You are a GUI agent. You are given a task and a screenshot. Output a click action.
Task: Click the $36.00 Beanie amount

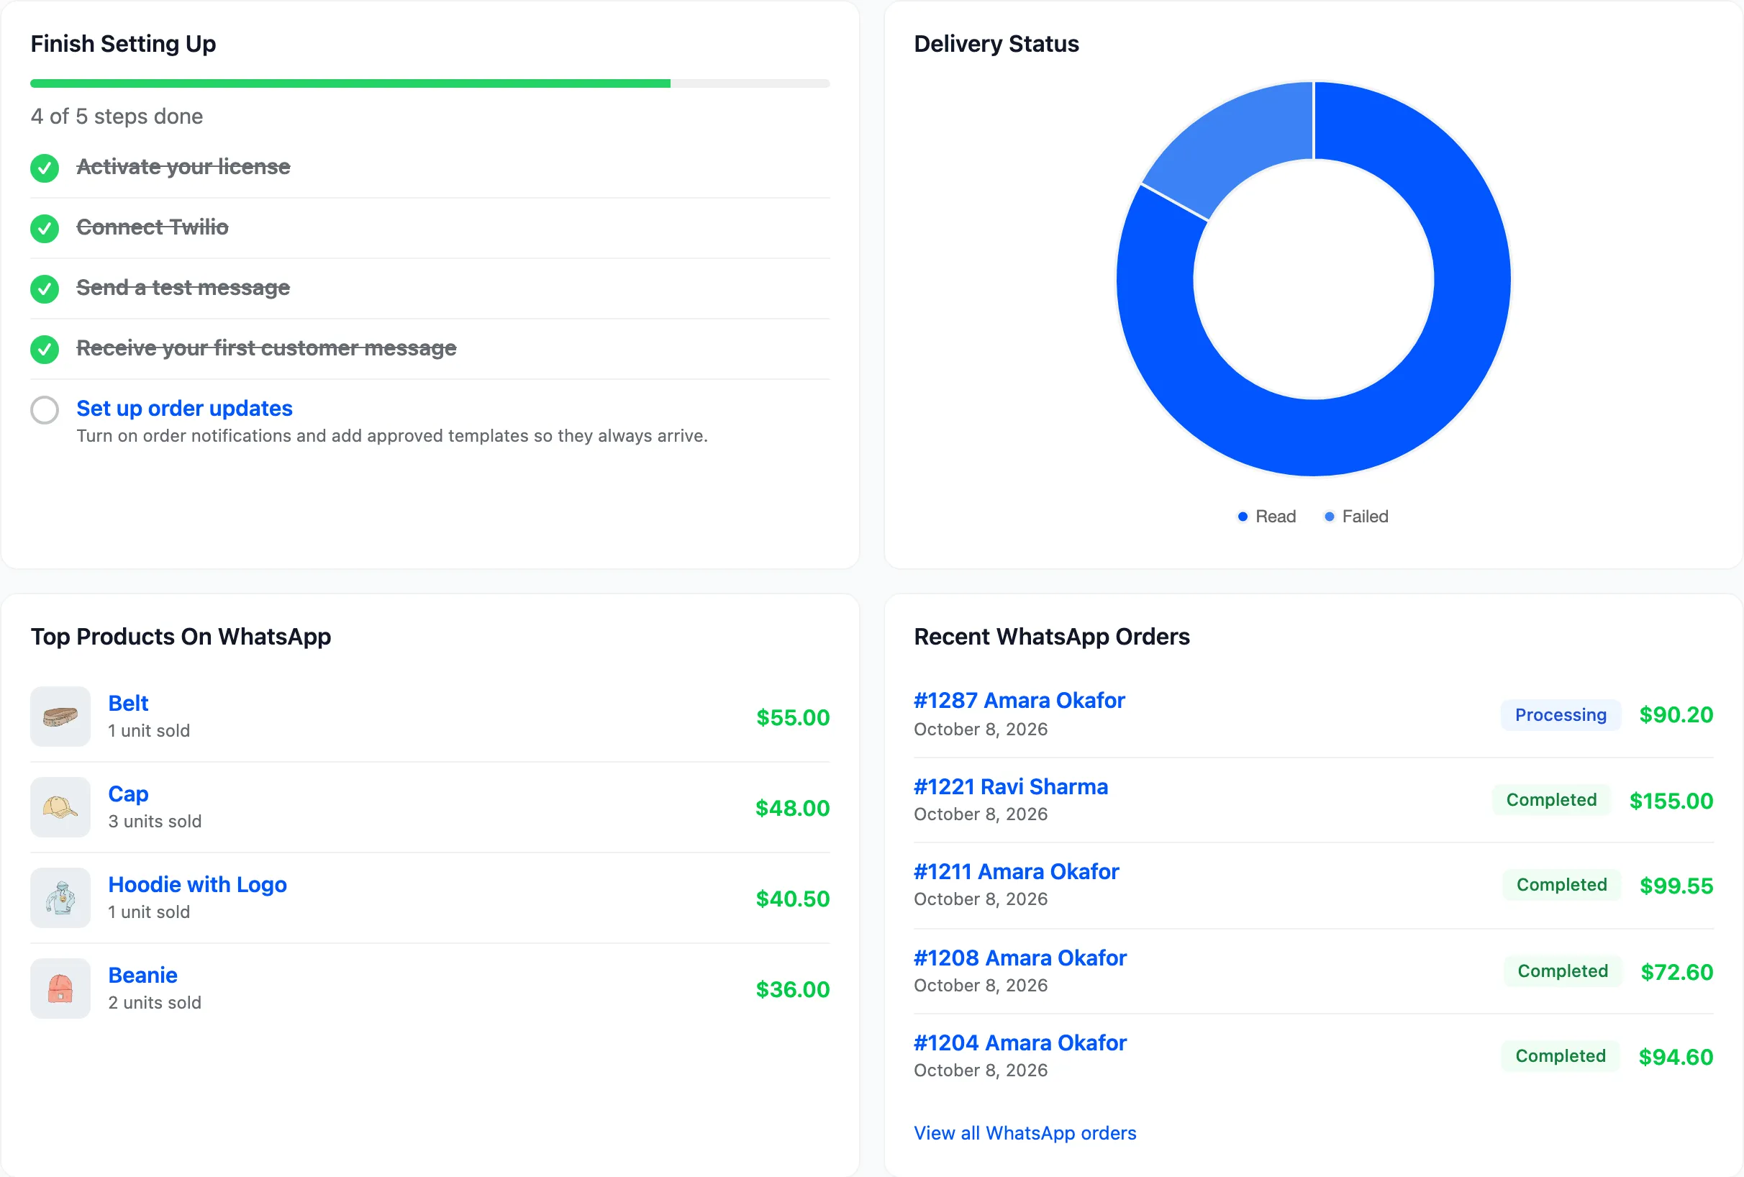tap(792, 989)
